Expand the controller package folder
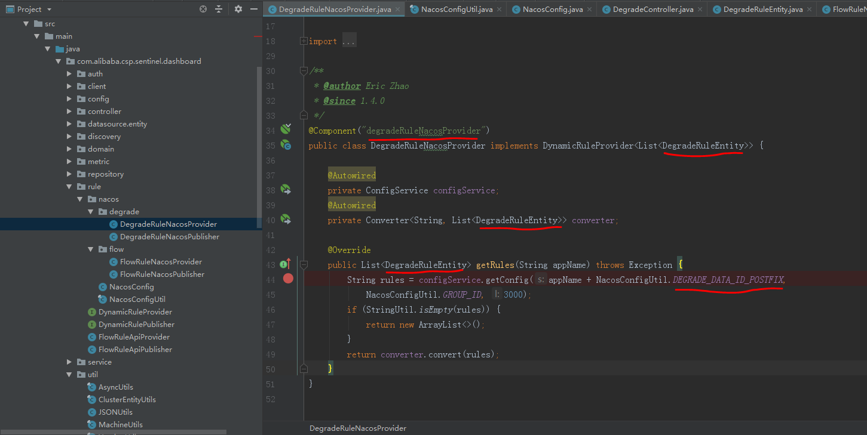Screen dimensions: 867x435 click(71, 112)
